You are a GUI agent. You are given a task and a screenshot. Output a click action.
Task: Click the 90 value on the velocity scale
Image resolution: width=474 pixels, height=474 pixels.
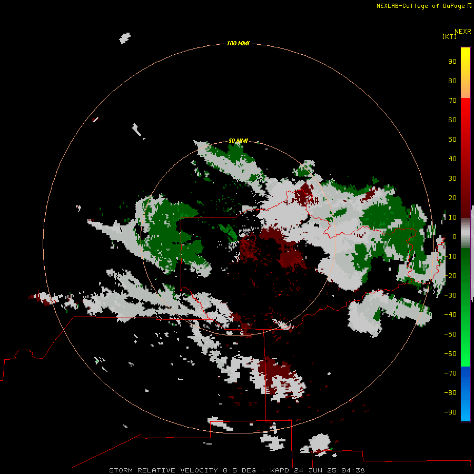click(452, 62)
